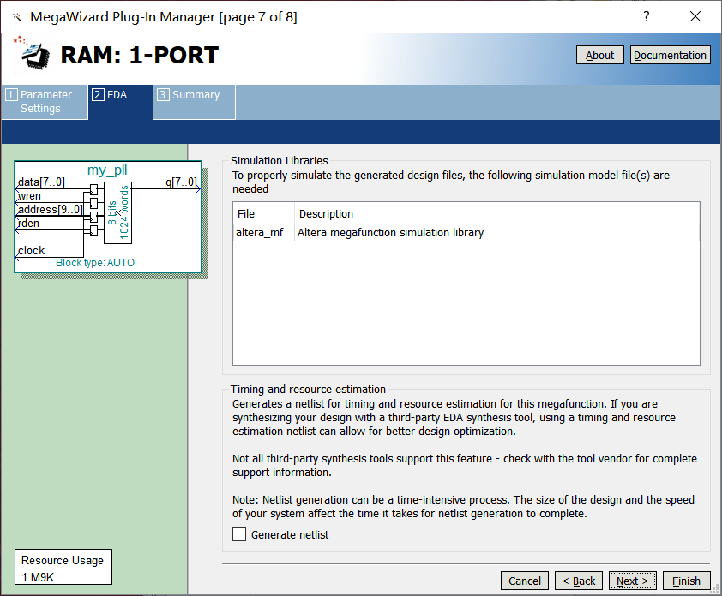
Task: Go to the Summary tab
Action: (x=195, y=96)
